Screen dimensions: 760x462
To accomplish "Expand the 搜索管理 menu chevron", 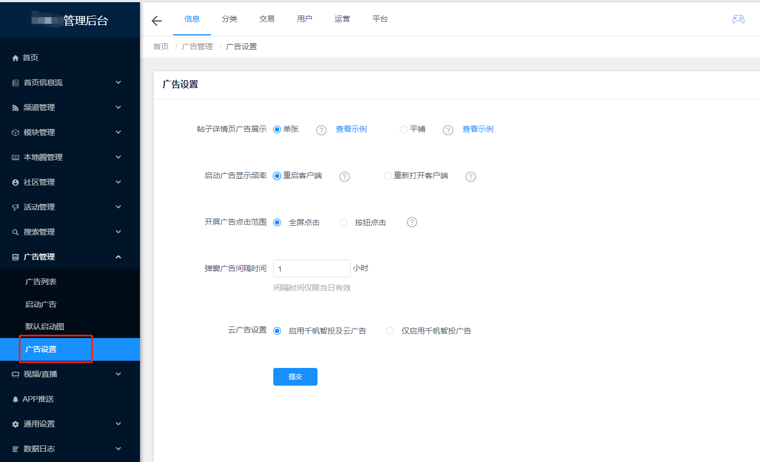I will pyautogui.click(x=118, y=232).
